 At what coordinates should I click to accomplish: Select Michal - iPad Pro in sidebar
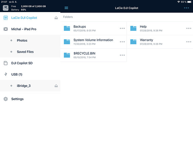[30, 29]
